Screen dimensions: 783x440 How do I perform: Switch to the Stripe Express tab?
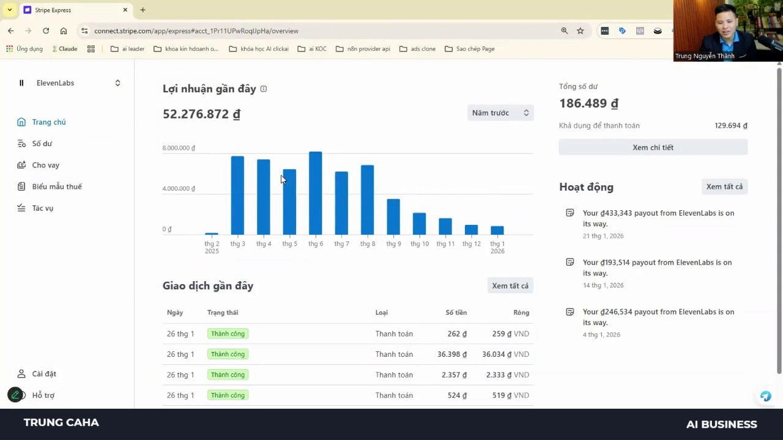[75, 10]
